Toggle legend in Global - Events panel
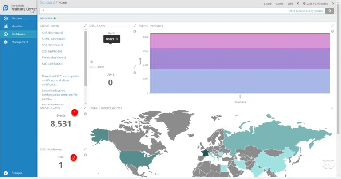This screenshot has width=341, height=179. click(85, 114)
